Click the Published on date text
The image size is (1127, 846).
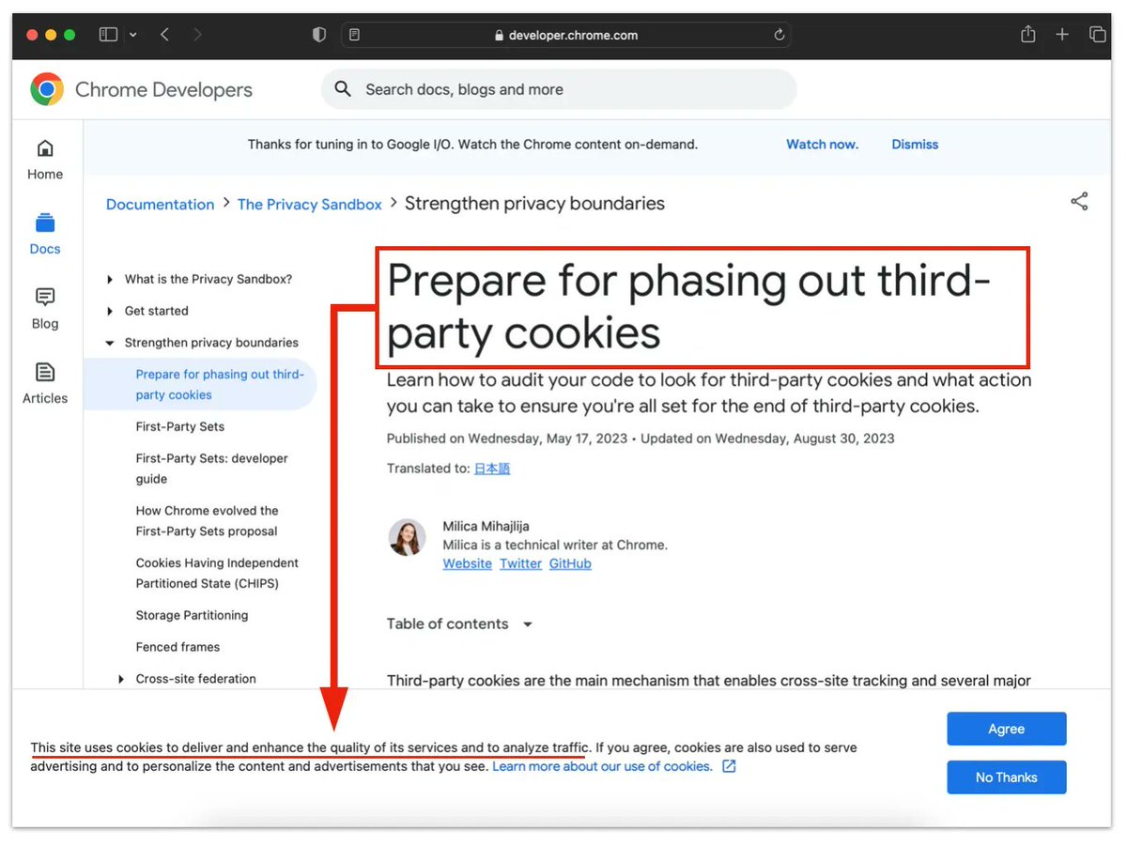[x=508, y=438]
